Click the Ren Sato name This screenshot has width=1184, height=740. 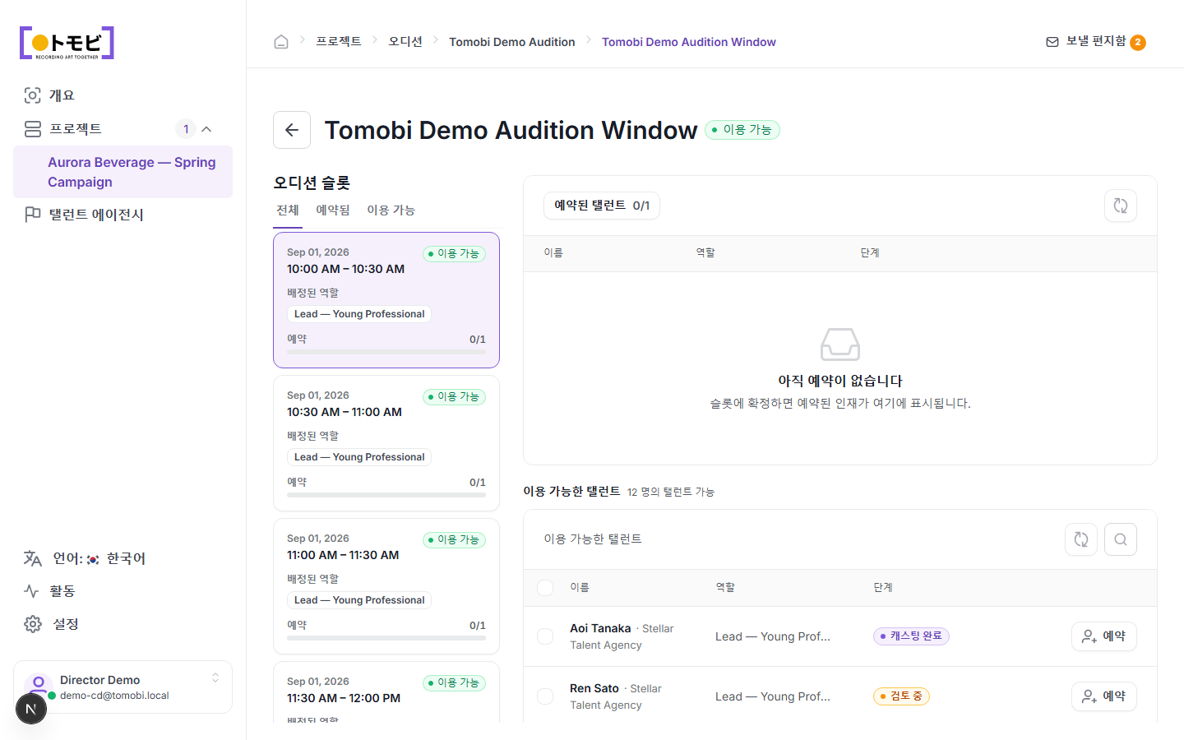(x=594, y=688)
